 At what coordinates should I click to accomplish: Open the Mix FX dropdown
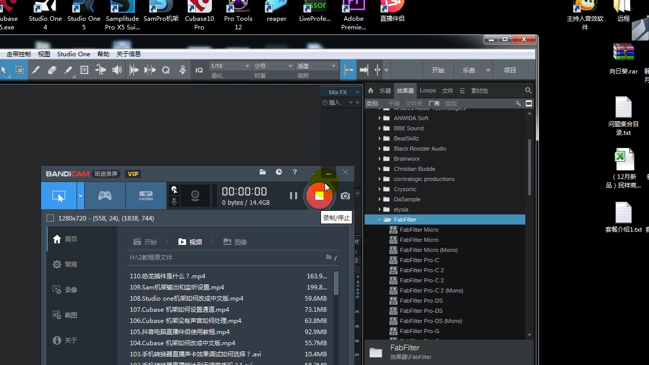click(341, 92)
